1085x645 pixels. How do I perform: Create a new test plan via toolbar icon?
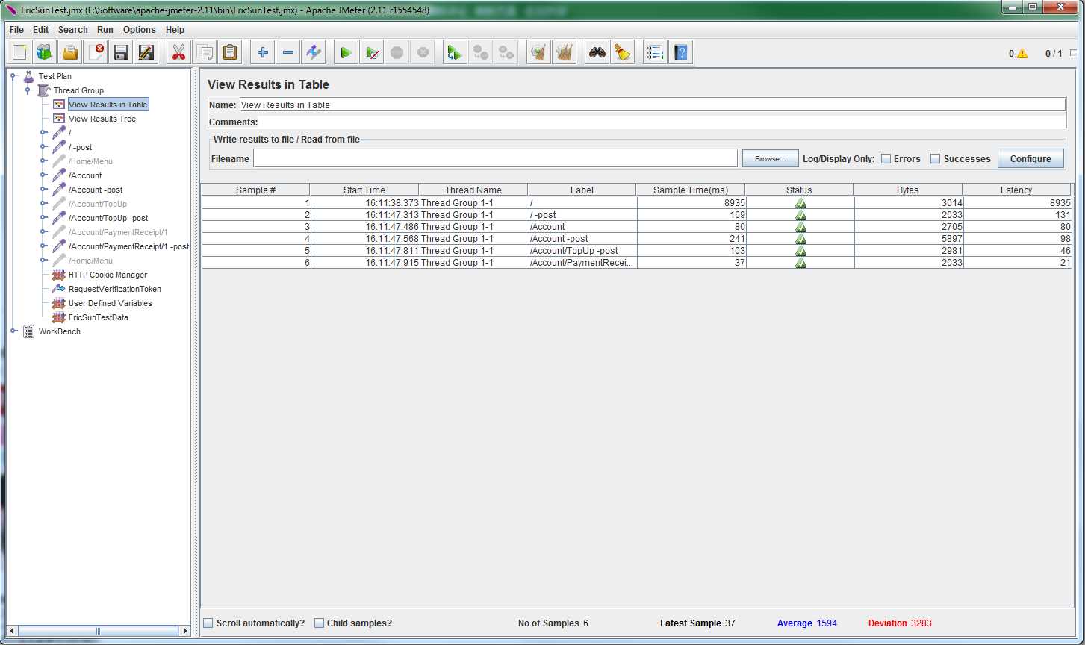click(19, 52)
